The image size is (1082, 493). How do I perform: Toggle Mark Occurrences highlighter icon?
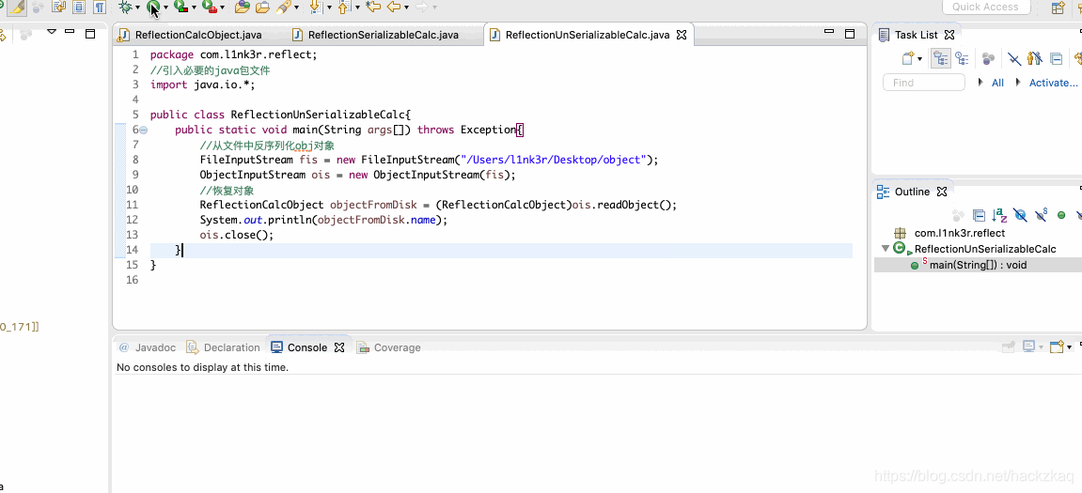tap(17, 7)
